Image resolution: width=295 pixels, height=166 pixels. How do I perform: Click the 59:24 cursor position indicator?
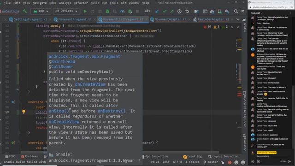point(155,162)
